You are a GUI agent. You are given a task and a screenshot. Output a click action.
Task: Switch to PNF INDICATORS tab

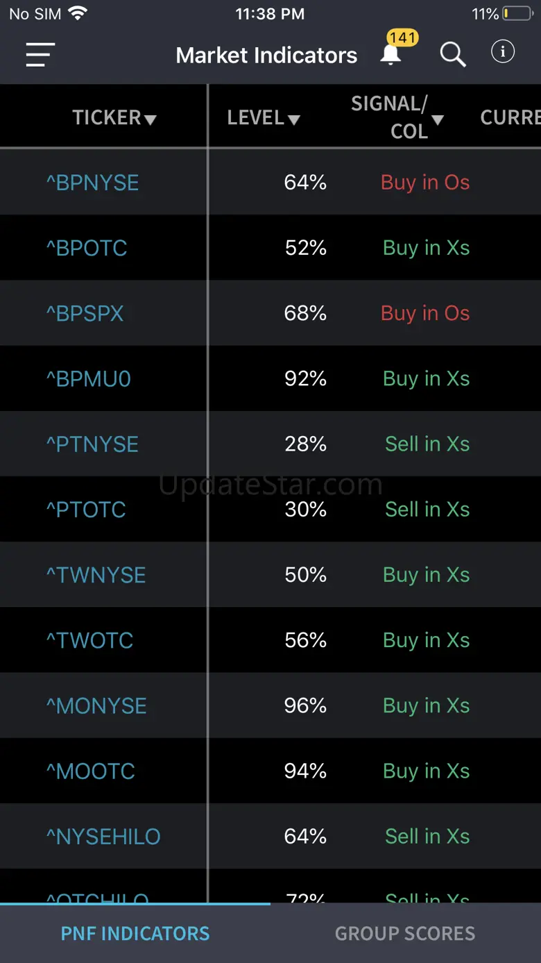(135, 934)
